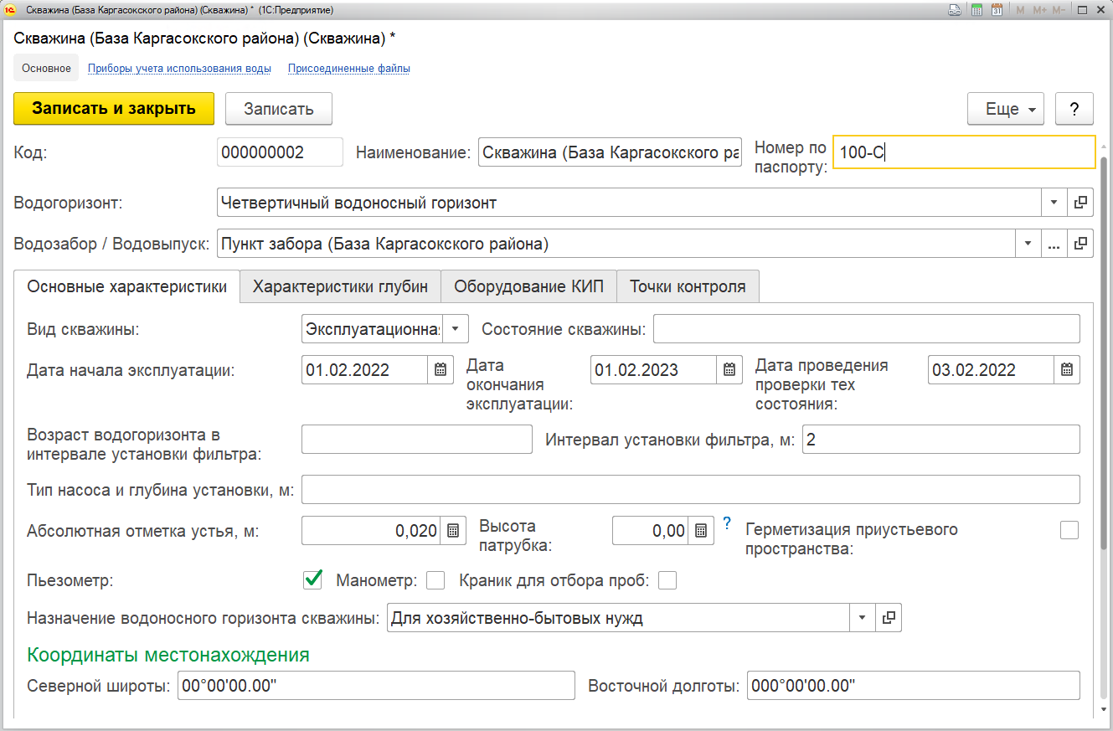Click the Абсолютная отметка устья value field
1113x731 pixels.
[x=371, y=531]
